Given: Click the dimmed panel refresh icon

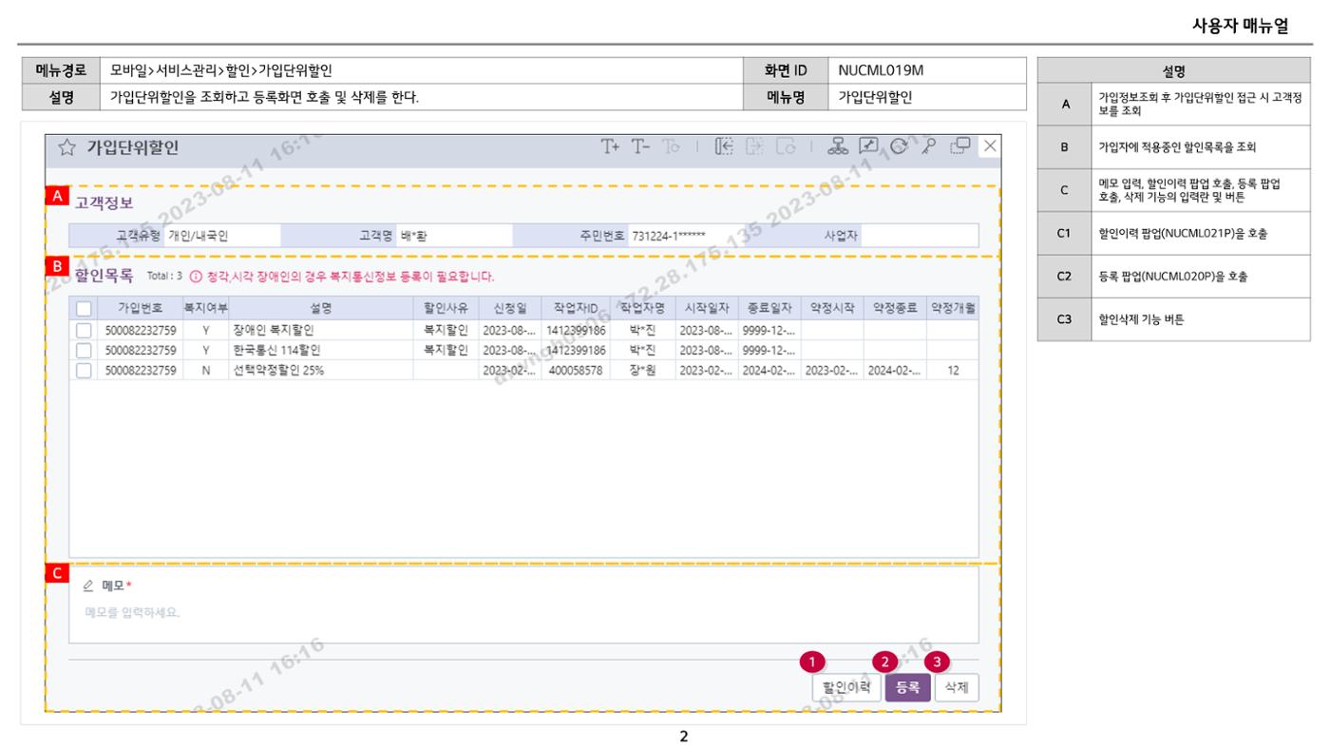Looking at the screenshot, I should [x=785, y=146].
